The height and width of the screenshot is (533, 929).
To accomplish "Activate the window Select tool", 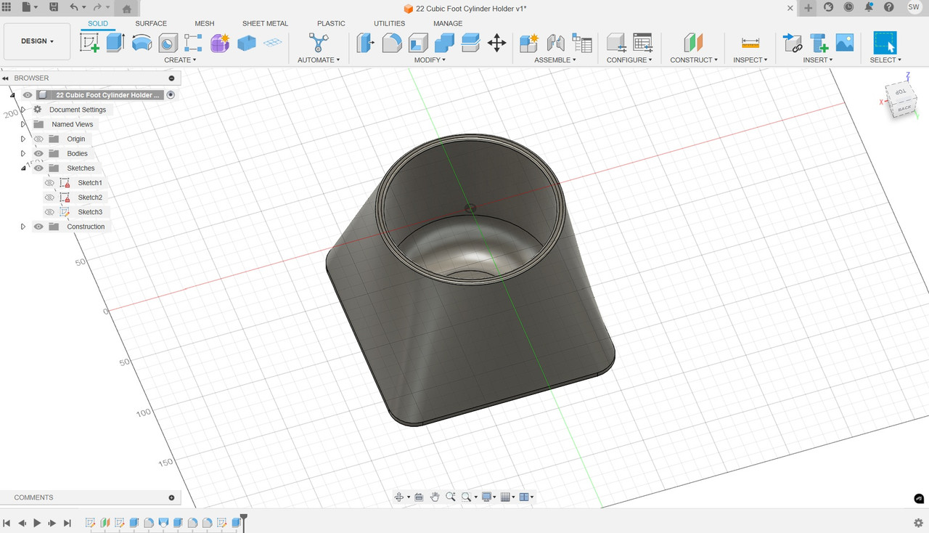I will [x=885, y=43].
